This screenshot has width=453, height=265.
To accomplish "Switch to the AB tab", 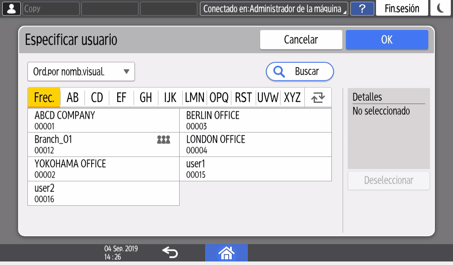I will tap(73, 98).
